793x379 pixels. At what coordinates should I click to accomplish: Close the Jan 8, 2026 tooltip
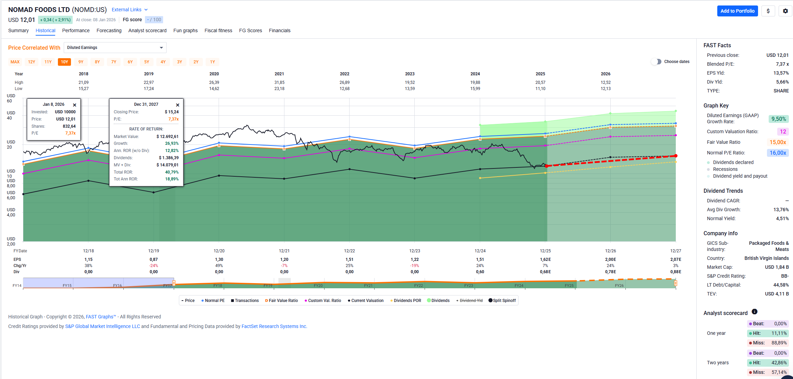[74, 105]
